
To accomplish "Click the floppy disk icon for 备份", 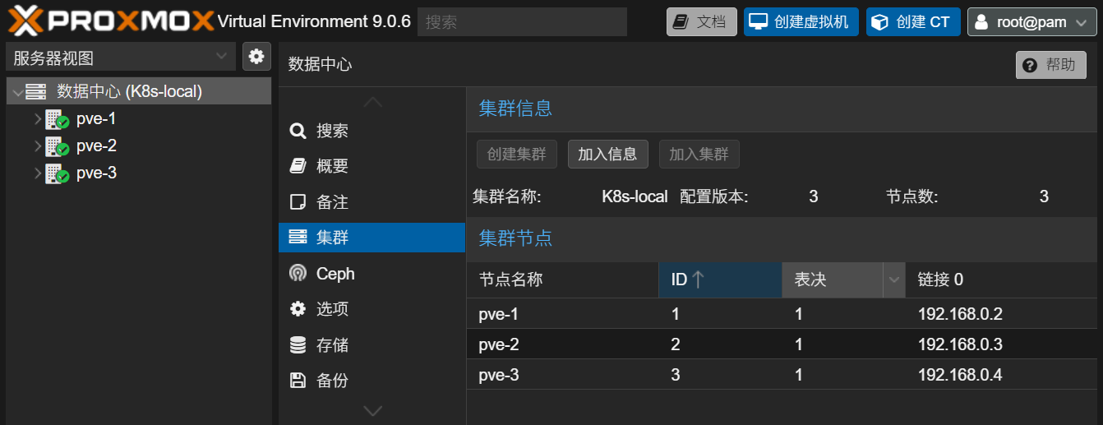I will [298, 381].
